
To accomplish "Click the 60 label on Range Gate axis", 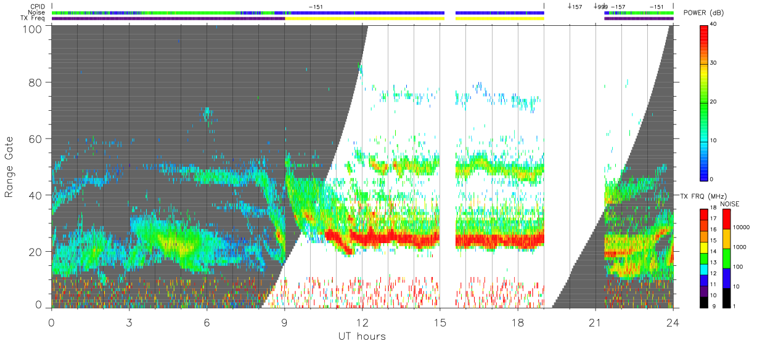I will pos(35,138).
